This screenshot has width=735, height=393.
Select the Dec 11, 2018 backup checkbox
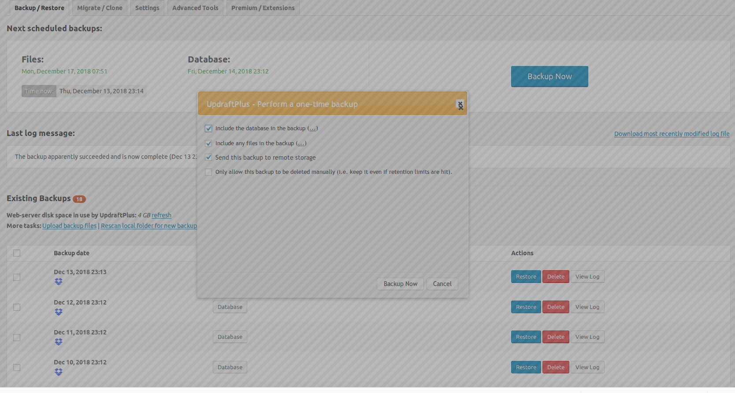click(x=17, y=338)
